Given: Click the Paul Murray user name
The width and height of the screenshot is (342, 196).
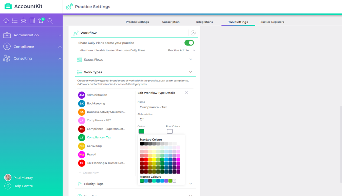Looking at the screenshot, I should (x=23, y=178).
